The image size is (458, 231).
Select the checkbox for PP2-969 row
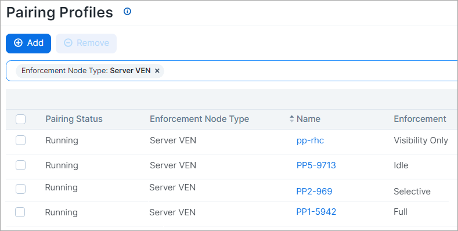pyautogui.click(x=20, y=189)
